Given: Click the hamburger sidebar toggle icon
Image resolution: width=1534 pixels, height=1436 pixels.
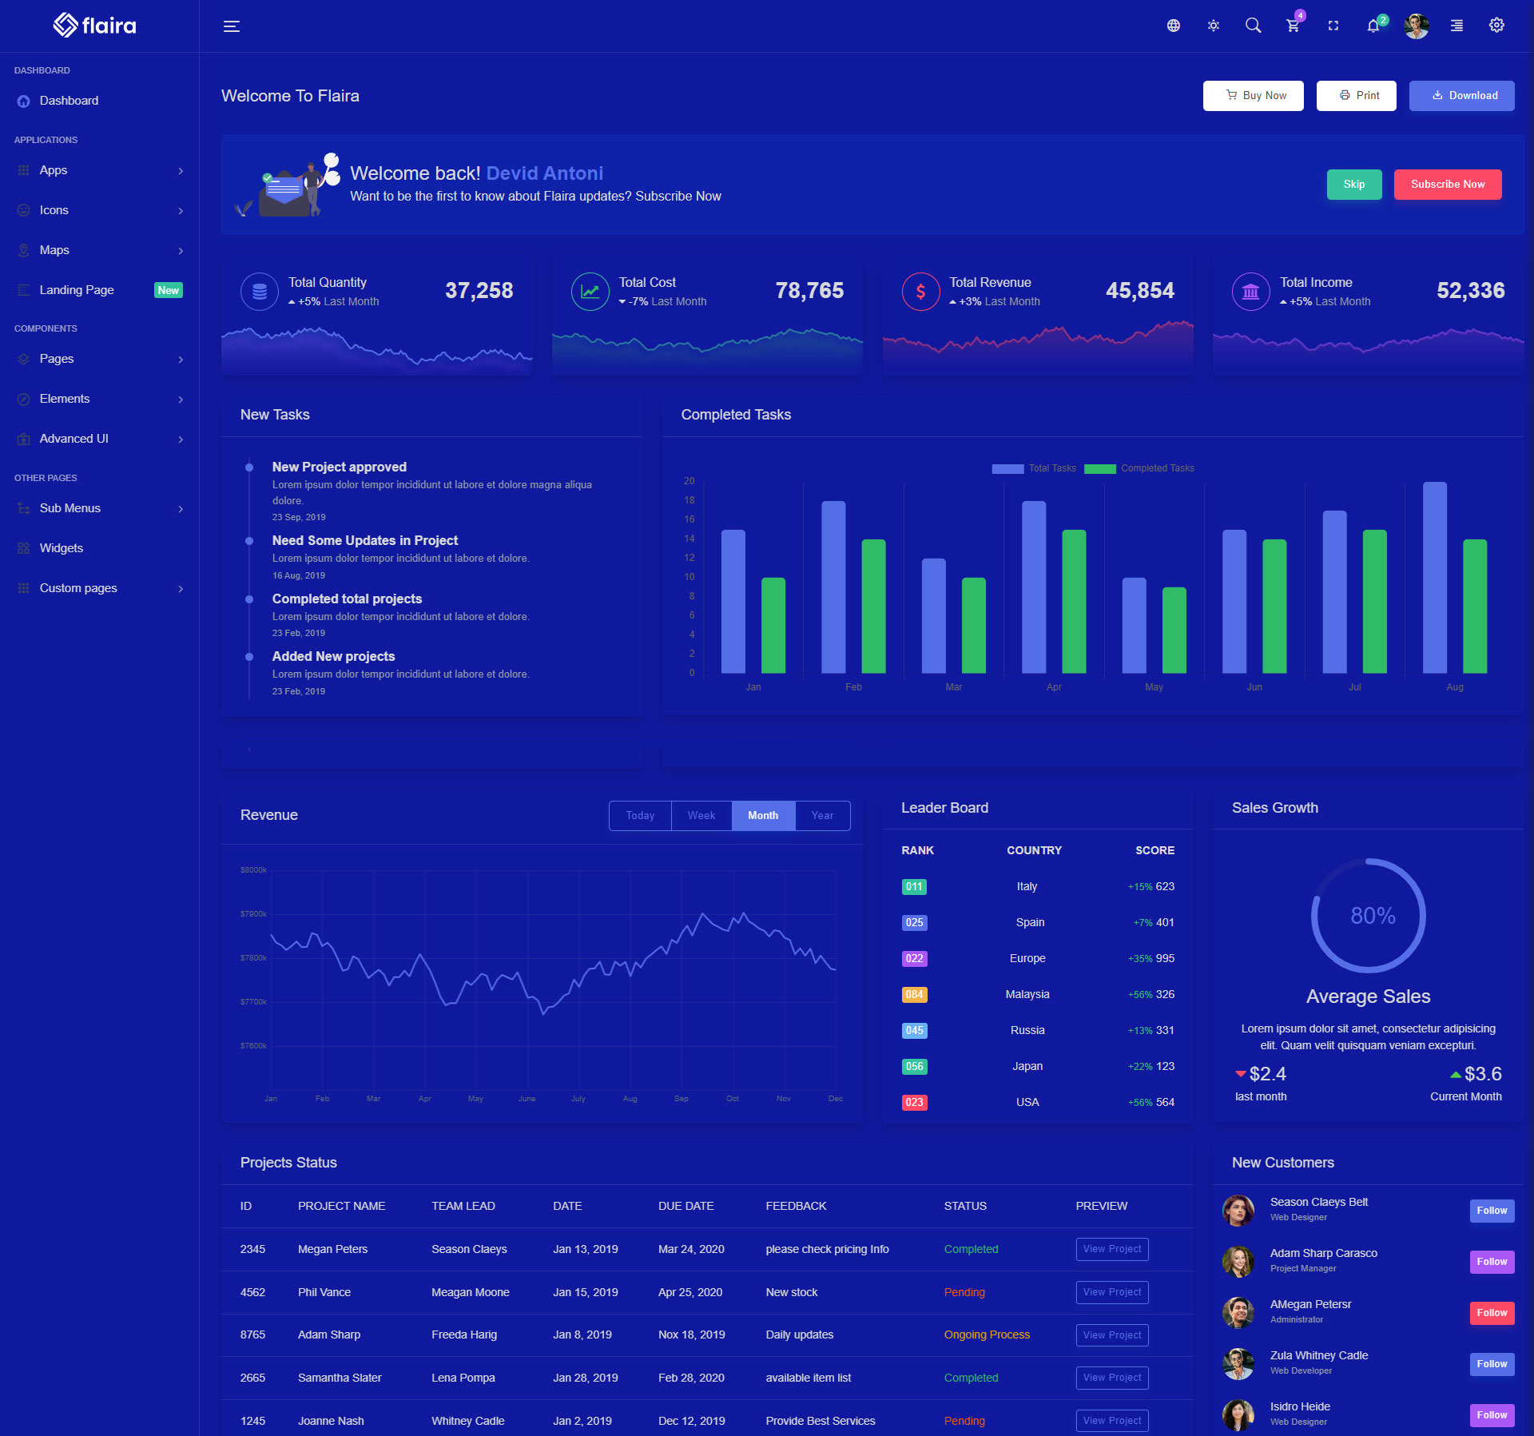Looking at the screenshot, I should click(231, 26).
